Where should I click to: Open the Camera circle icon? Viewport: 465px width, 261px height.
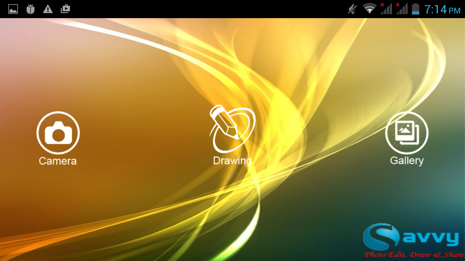pyautogui.click(x=58, y=133)
